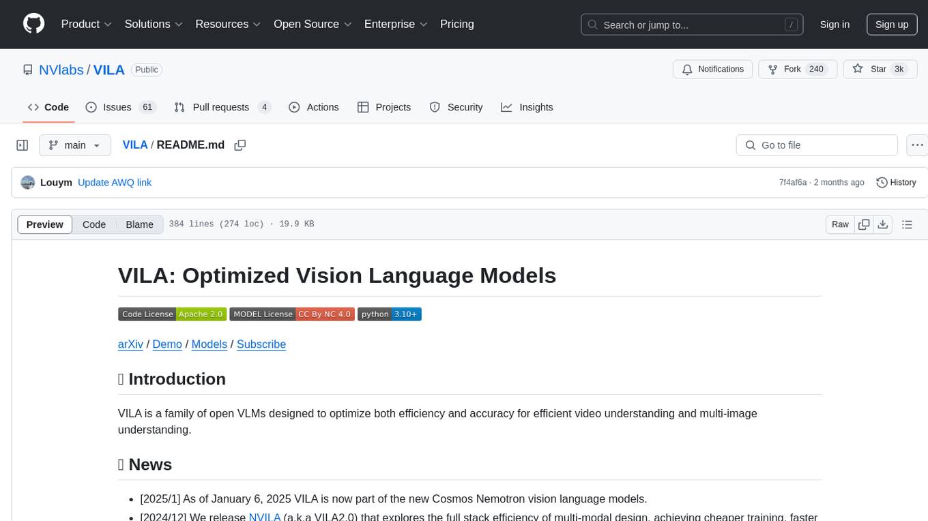Open the Enterprise dropdown
928x521 pixels.
[x=396, y=24]
